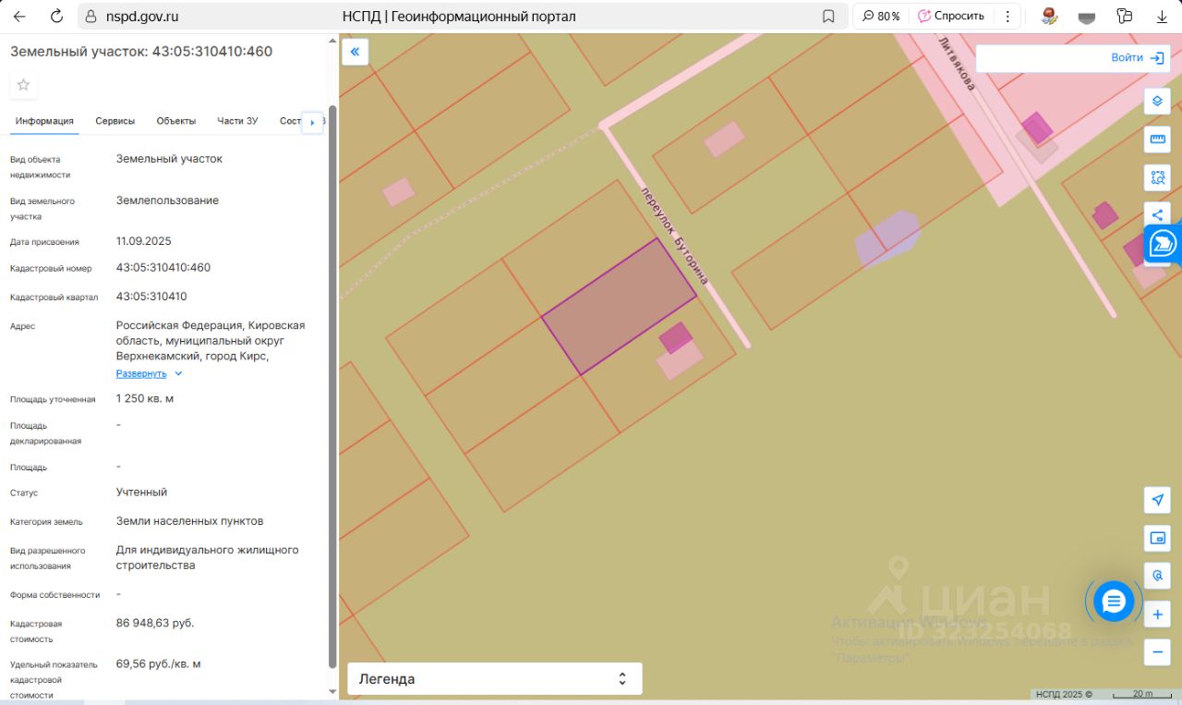Click the value 'Землепользование'
The width and height of the screenshot is (1182, 705).
point(168,201)
